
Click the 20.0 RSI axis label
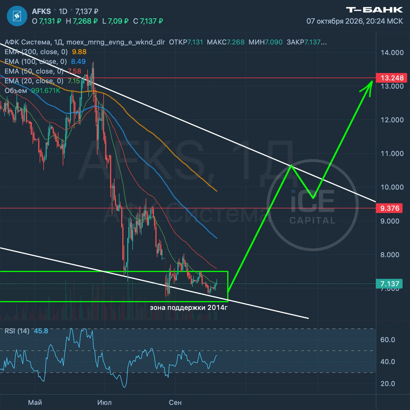coord(388,383)
